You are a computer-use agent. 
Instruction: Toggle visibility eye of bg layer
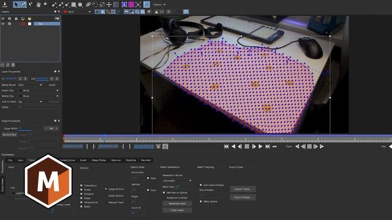pos(3,24)
